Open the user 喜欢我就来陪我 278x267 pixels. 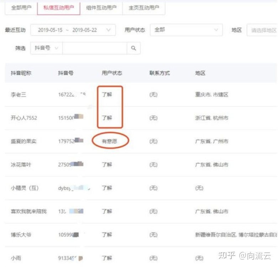pos(28,211)
